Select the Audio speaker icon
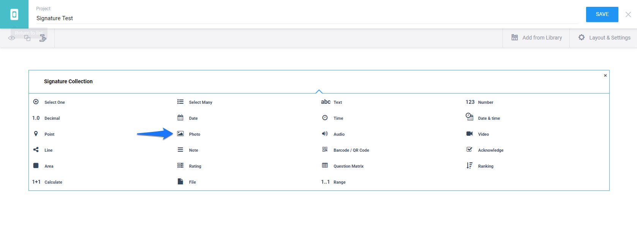Screen dimensions: 637x238 tap(325, 134)
